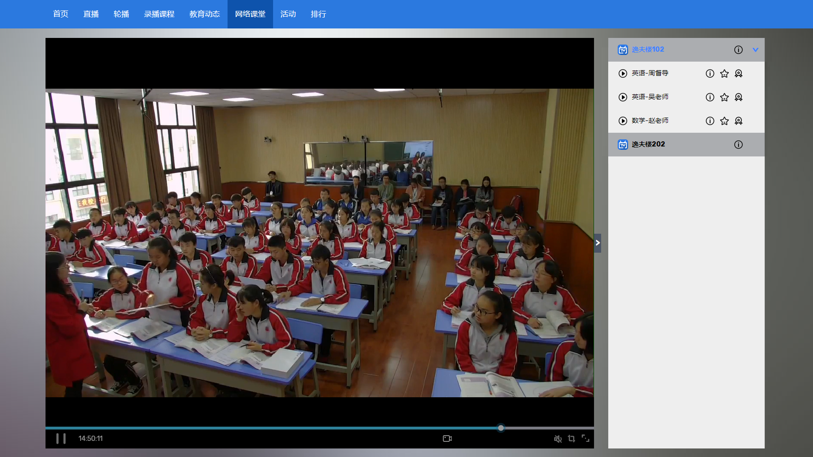Show info for 英语-周督导

click(710, 73)
